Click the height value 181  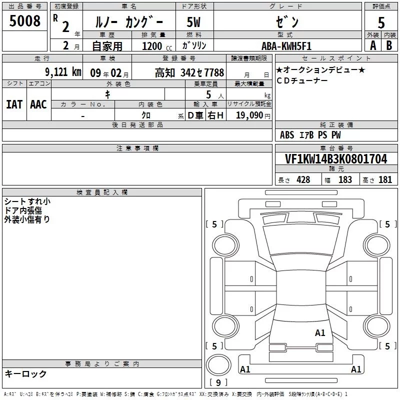pyautogui.click(x=385, y=179)
